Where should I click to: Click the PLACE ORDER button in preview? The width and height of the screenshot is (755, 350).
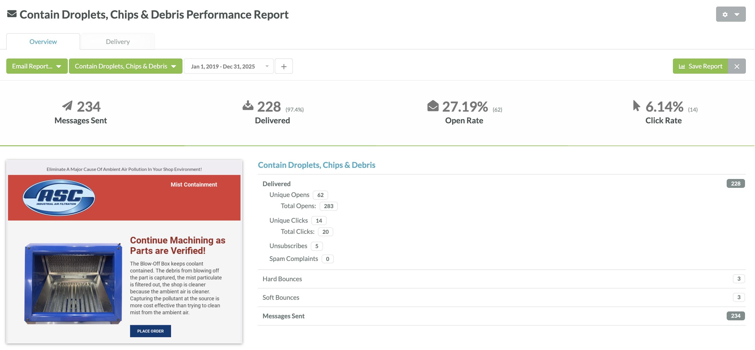150,331
